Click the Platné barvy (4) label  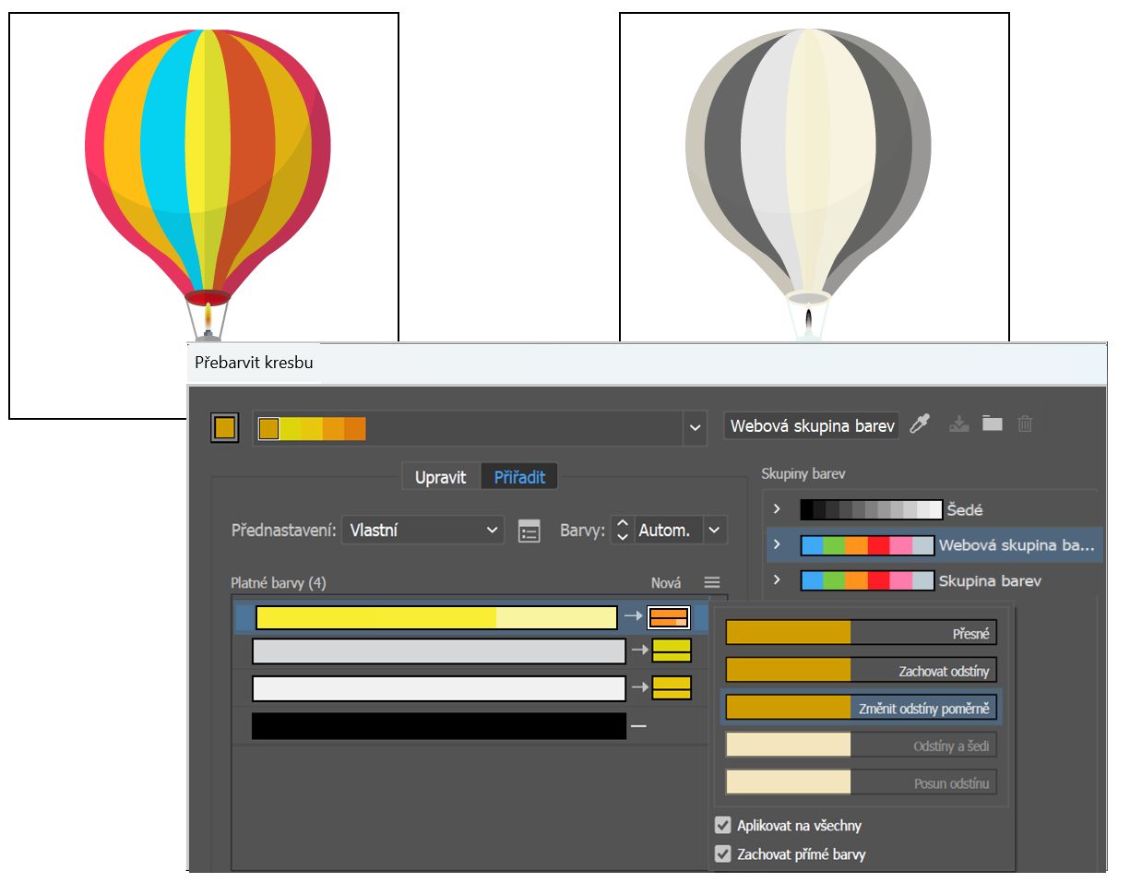click(278, 582)
